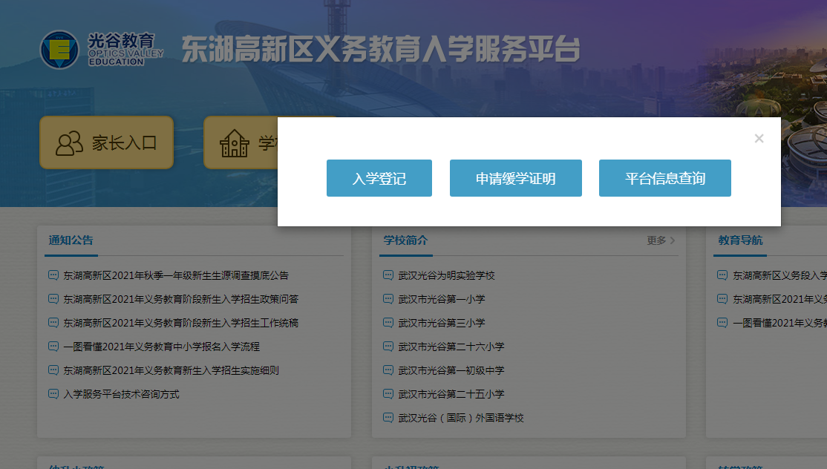Select the 通知公告 section heading
The image size is (827, 469).
pos(71,240)
